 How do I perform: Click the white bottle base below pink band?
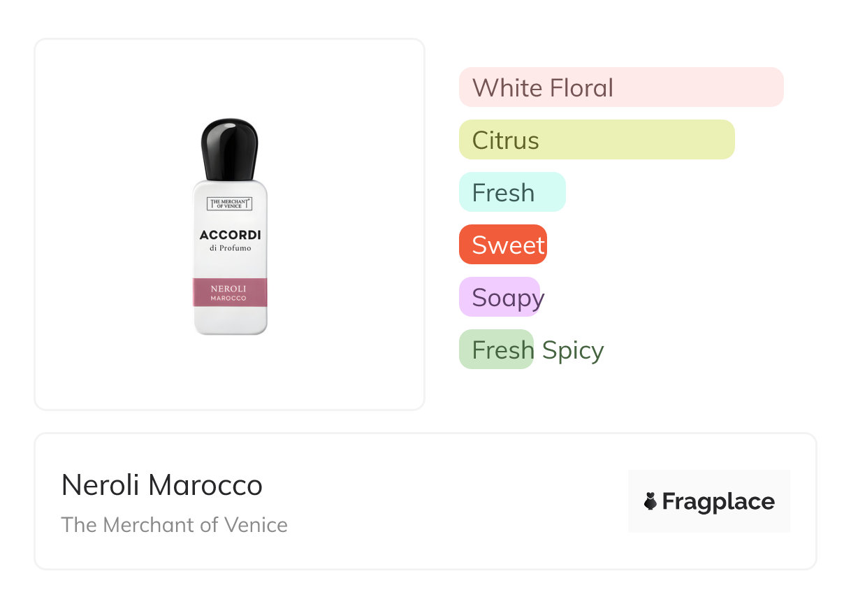(x=230, y=320)
